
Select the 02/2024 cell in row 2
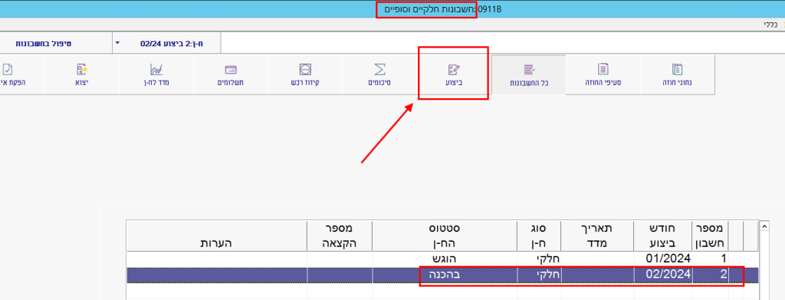(663, 275)
